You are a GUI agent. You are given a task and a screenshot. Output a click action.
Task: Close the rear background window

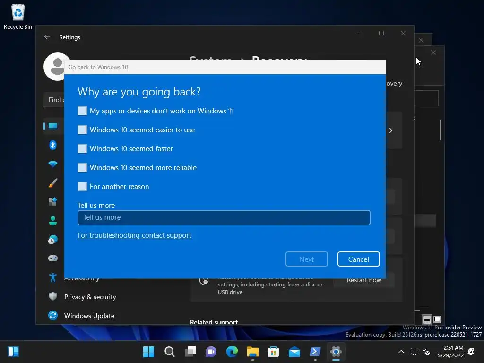tap(433, 52)
